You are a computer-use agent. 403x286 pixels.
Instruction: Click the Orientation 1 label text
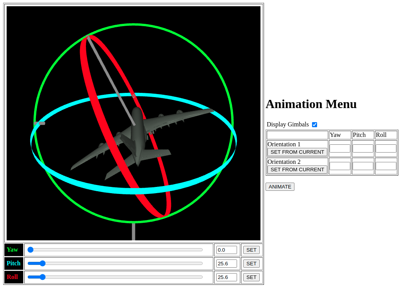(x=284, y=144)
